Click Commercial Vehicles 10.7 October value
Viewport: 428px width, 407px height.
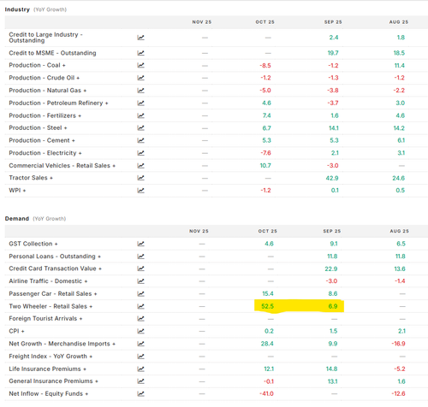click(x=265, y=166)
